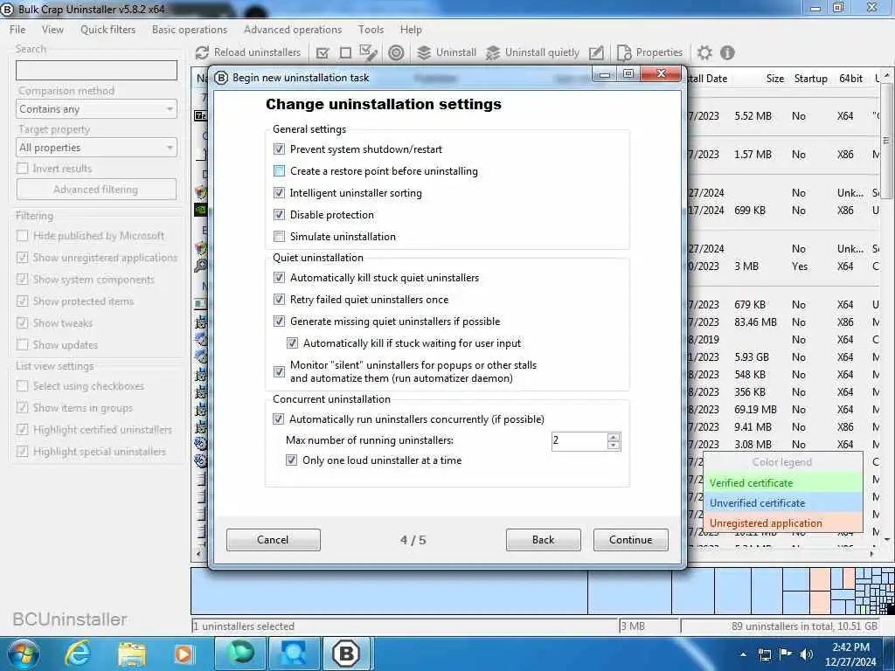
Task: Click the 64bit column header
Action: coord(850,79)
